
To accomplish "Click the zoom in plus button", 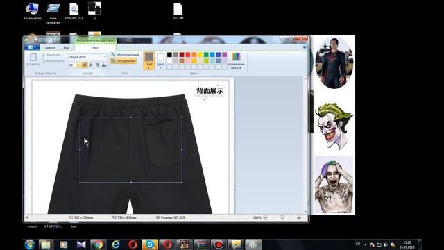I will 299,217.
